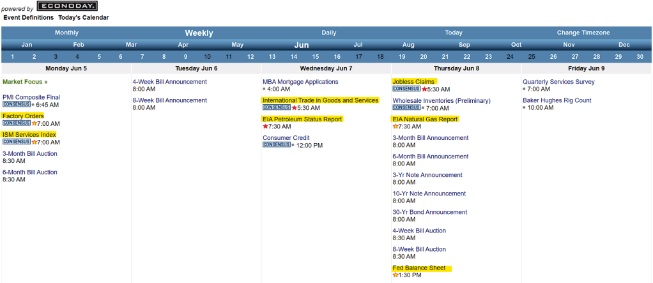This screenshot has height=283, width=653.
Task: Go to the Today's Calendar link
Action: (83, 17)
